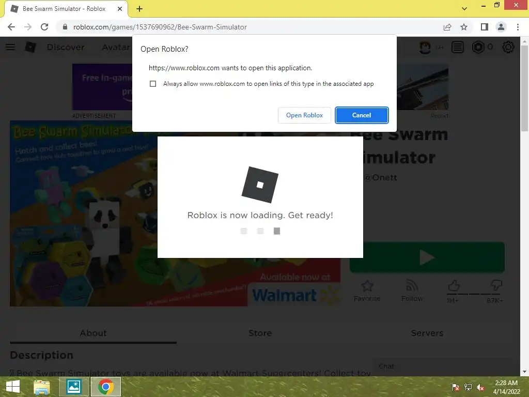Click the Roblox user avatar headshot
Viewport: 529px width, 397px height.
click(x=425, y=47)
